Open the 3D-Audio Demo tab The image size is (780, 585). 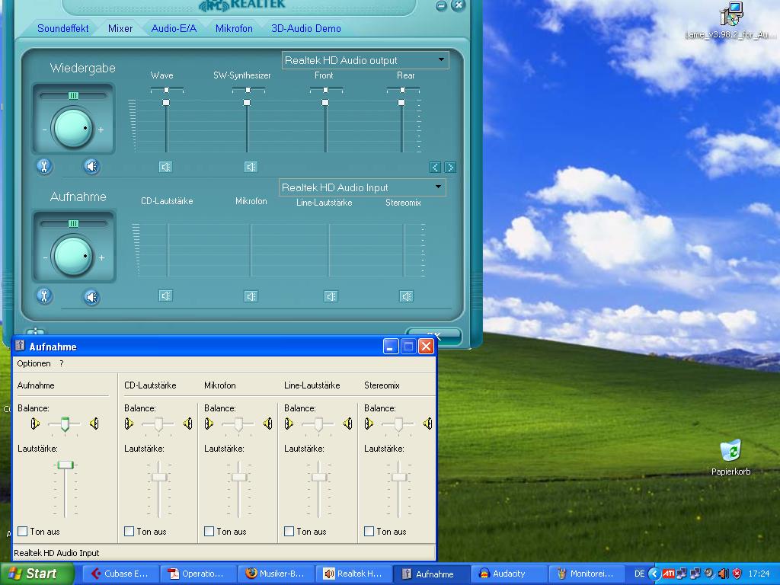coord(306,28)
